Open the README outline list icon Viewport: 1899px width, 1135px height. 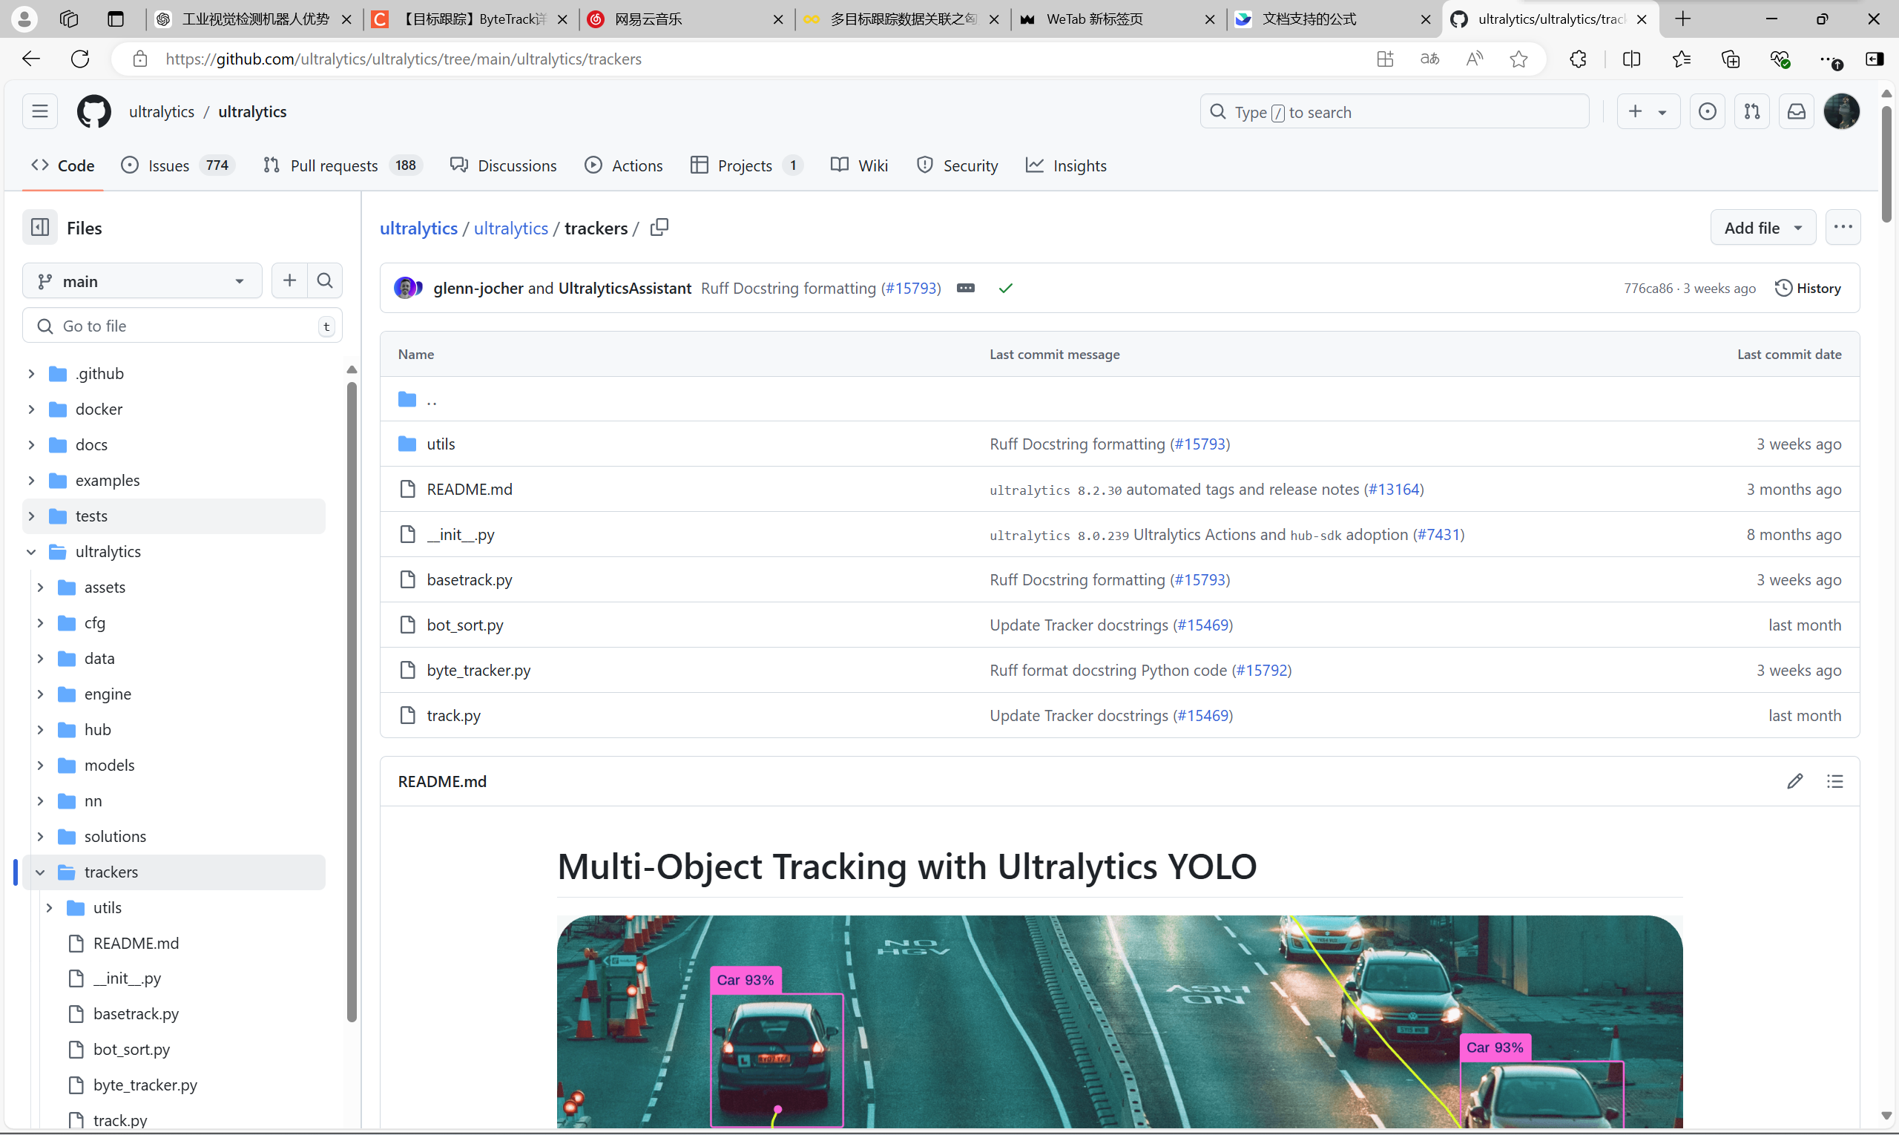[x=1834, y=781]
